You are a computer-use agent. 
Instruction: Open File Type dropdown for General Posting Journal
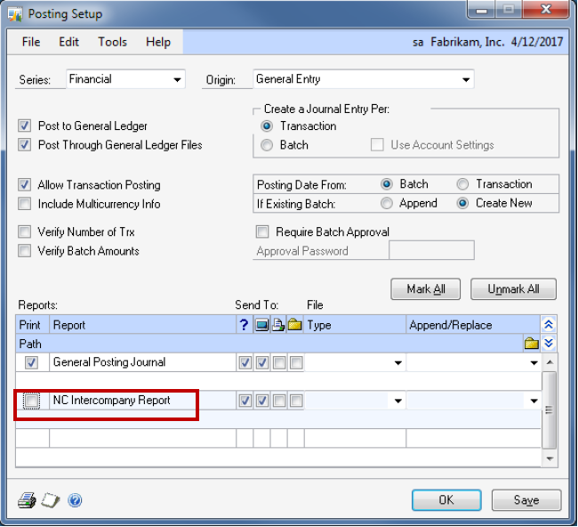[396, 363]
